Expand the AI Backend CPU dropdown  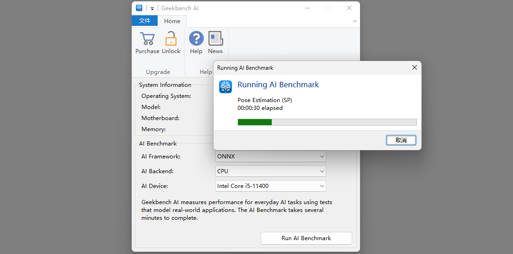(x=270, y=171)
